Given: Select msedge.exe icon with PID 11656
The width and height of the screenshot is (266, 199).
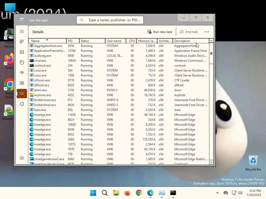Looking at the screenshot, I should pyautogui.click(x=31, y=115).
